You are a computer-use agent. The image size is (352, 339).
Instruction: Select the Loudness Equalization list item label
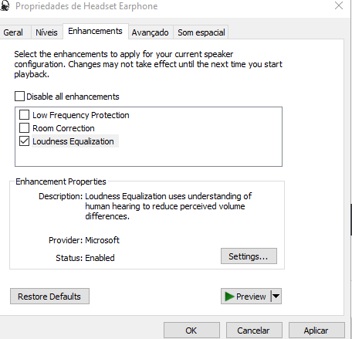tap(73, 141)
